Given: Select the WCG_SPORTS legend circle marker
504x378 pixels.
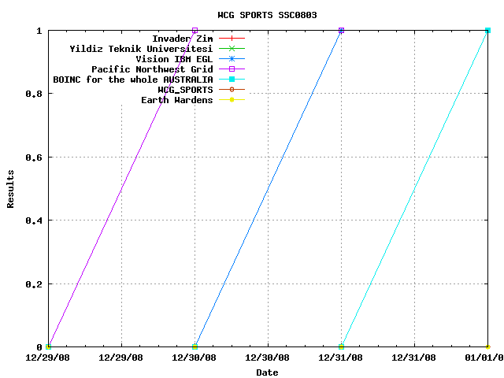Looking at the screenshot, I should coord(232,90).
